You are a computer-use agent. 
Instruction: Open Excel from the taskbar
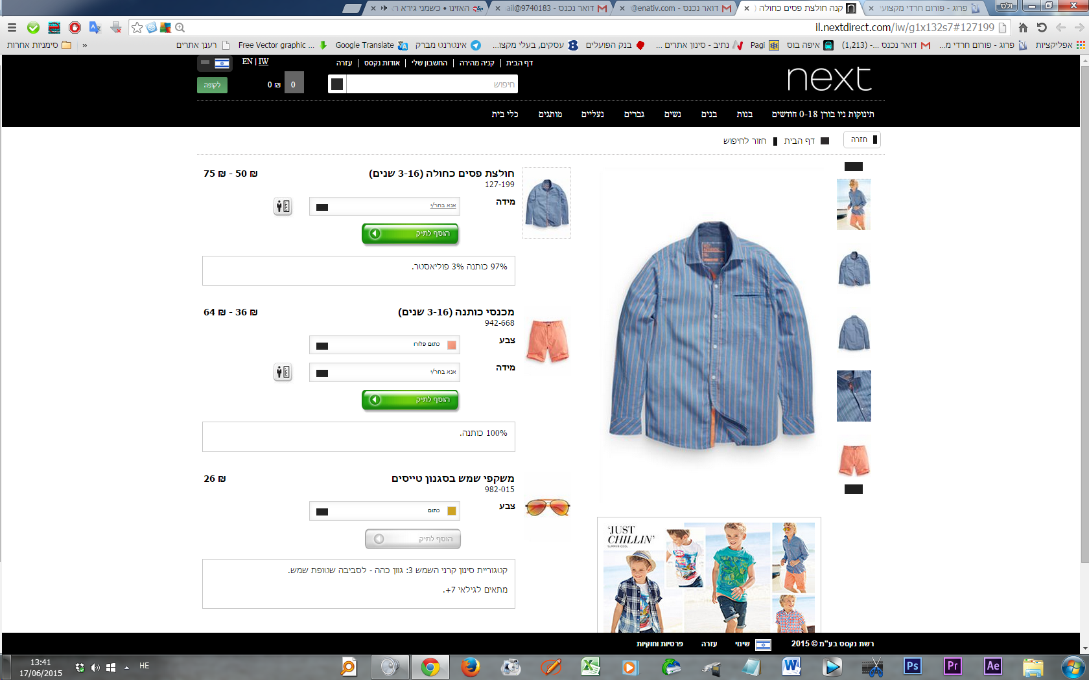click(591, 666)
